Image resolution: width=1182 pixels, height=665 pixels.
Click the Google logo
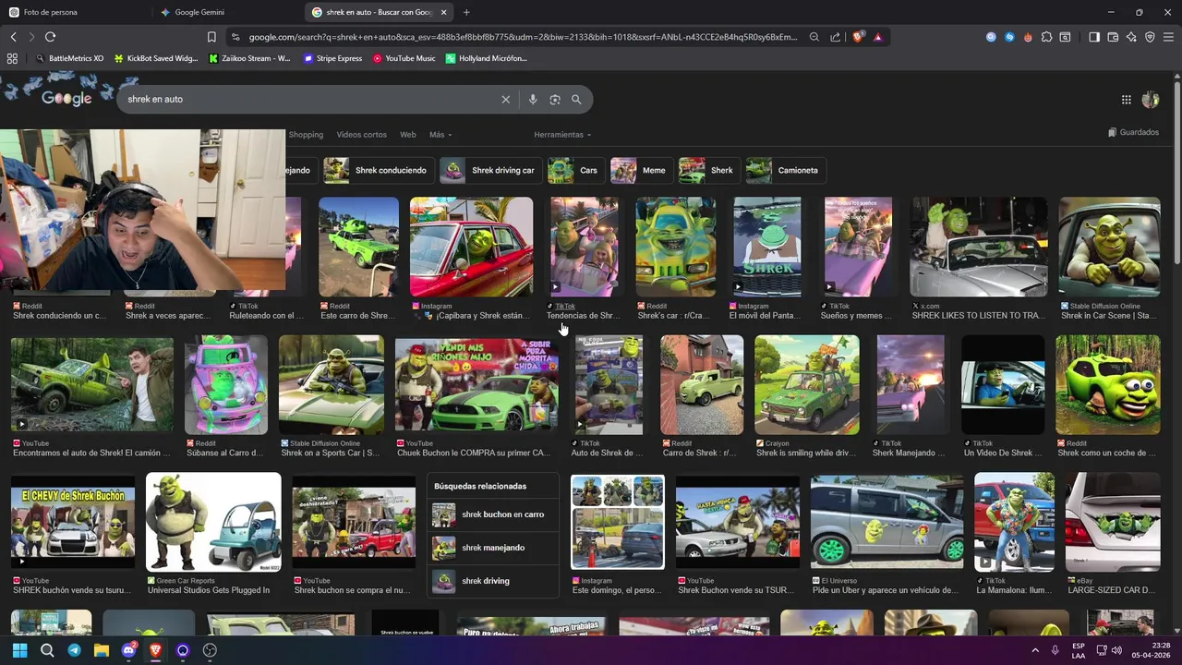(66, 98)
